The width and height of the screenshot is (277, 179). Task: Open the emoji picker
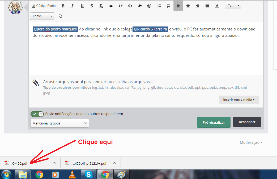[149, 6]
